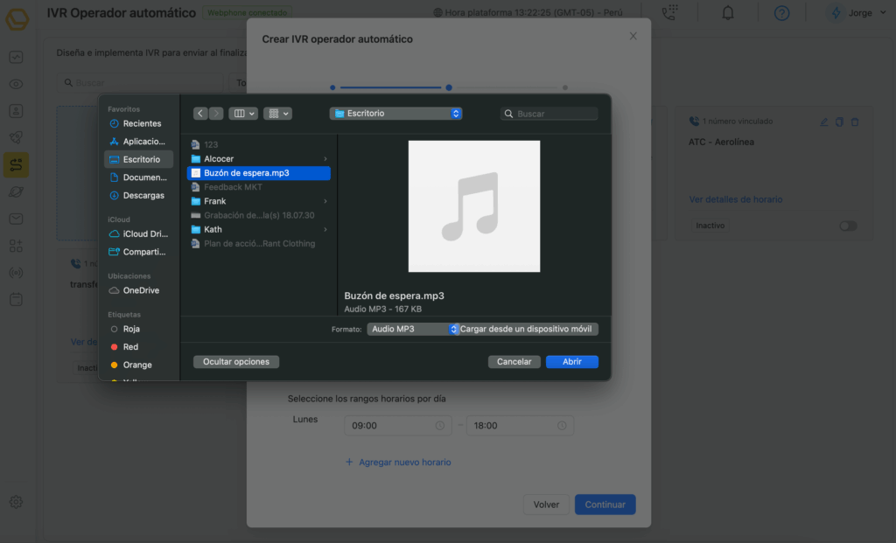Click the copy icon on ATC card
The width and height of the screenshot is (896, 543).
tap(839, 122)
